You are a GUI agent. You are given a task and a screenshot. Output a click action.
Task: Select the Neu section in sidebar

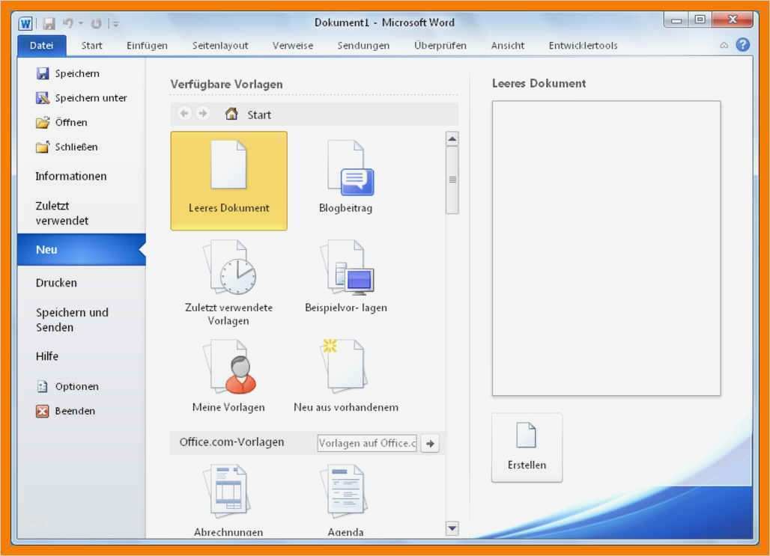(82, 249)
